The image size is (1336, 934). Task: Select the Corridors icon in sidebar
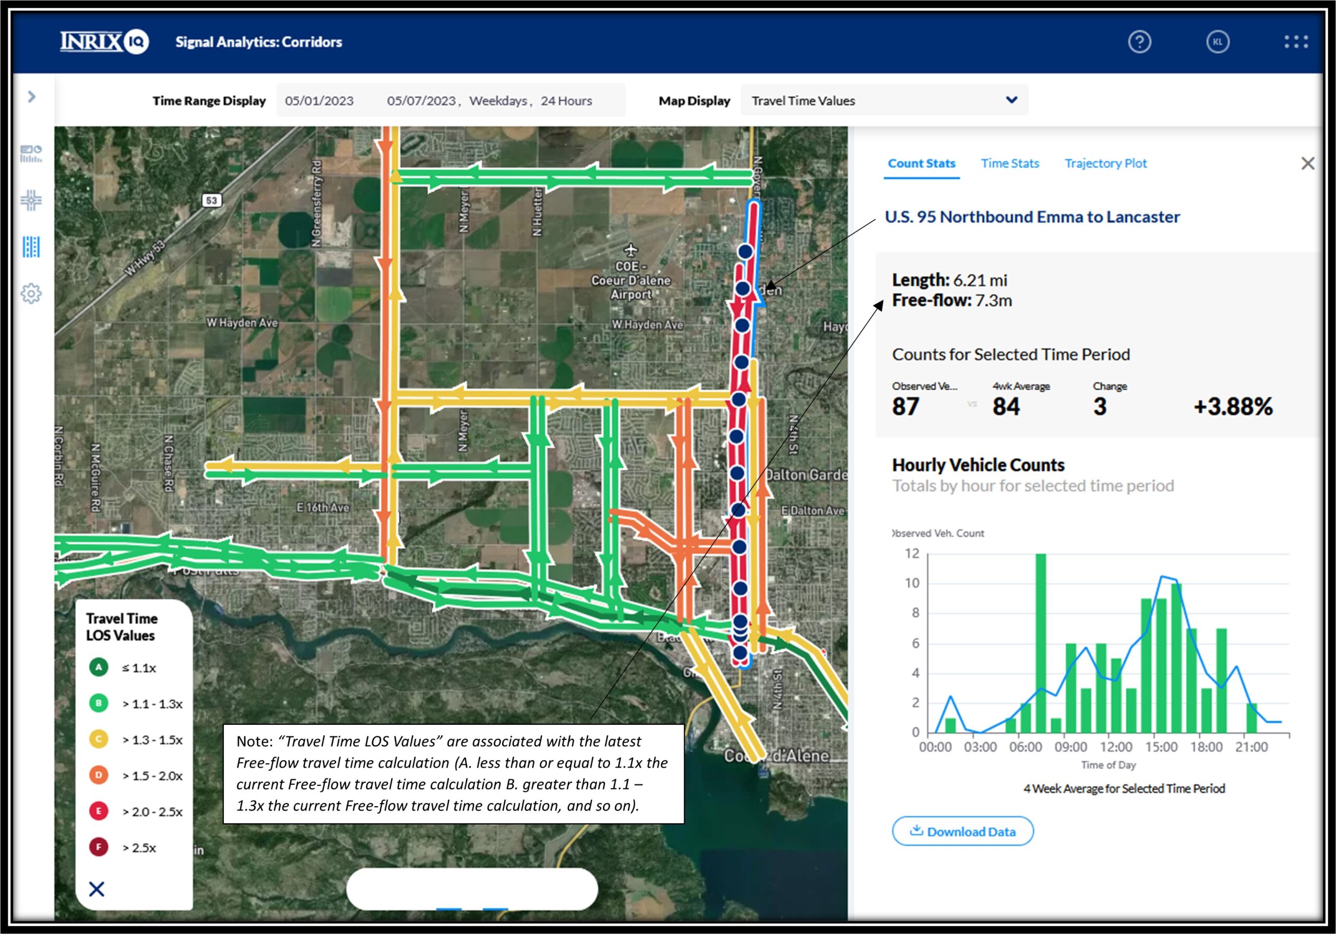(32, 247)
